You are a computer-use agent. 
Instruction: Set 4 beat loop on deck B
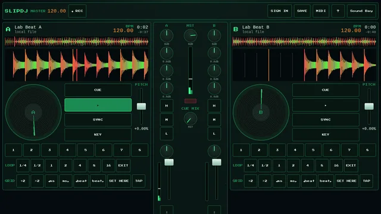[x=308, y=165]
